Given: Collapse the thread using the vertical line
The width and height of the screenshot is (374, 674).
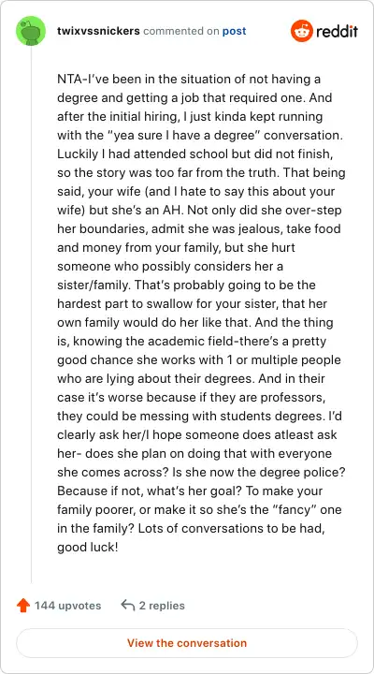Looking at the screenshot, I should pyautogui.click(x=31, y=315).
